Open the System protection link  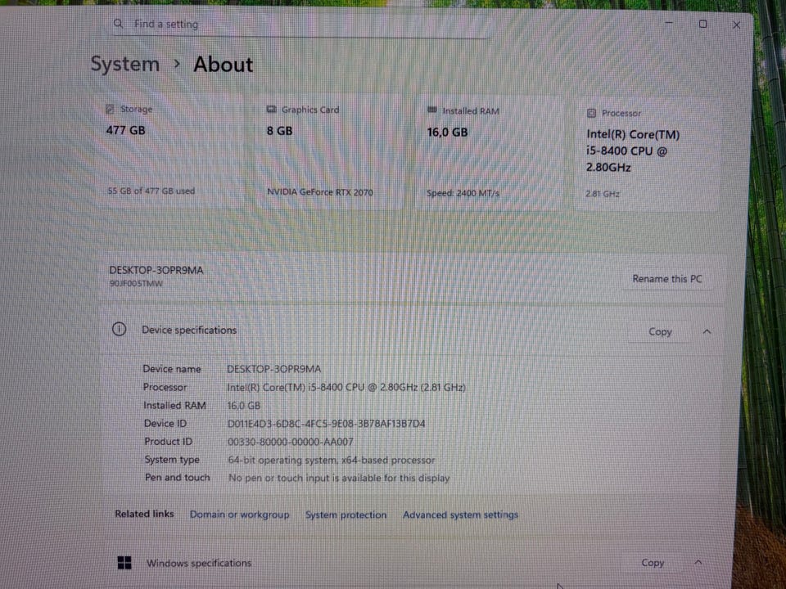click(x=346, y=515)
